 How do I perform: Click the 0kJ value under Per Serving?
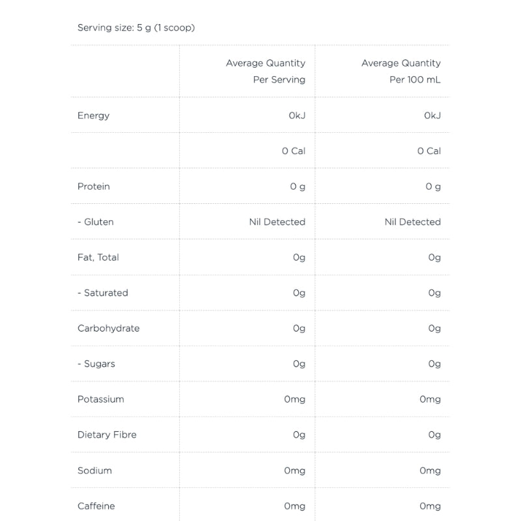[297, 115]
